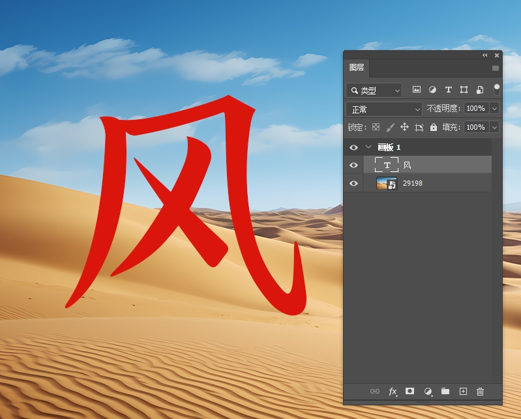Lock all padlock icon
This screenshot has height=419, width=521.
(434, 127)
